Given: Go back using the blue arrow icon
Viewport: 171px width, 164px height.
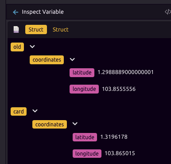Looking at the screenshot, I should (16, 12).
